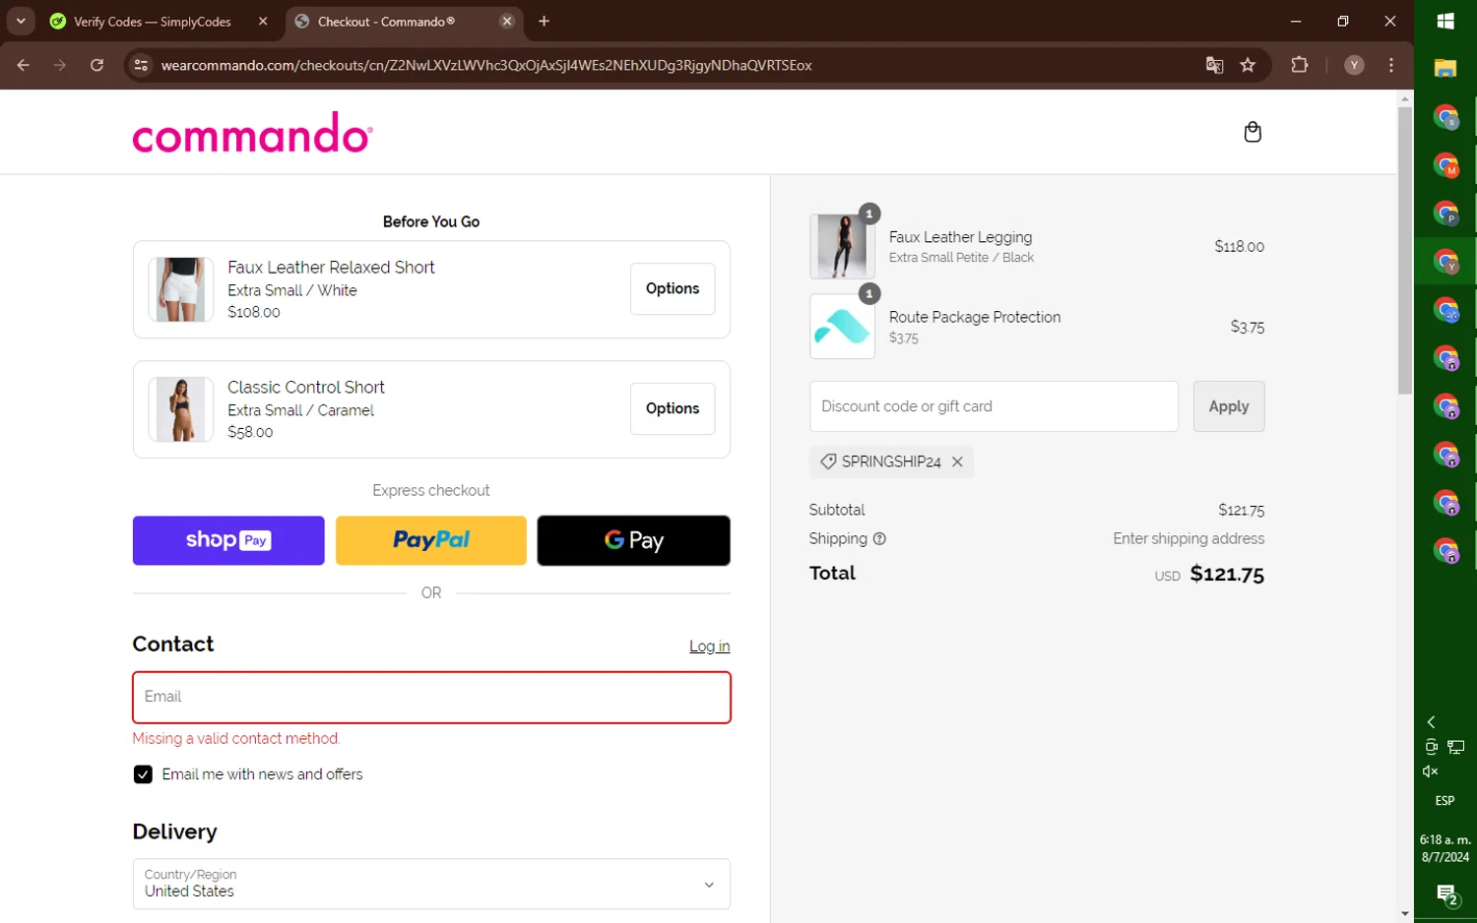The height and width of the screenshot is (923, 1477).
Task: Pay with PayPal express checkout
Action: pos(431,540)
